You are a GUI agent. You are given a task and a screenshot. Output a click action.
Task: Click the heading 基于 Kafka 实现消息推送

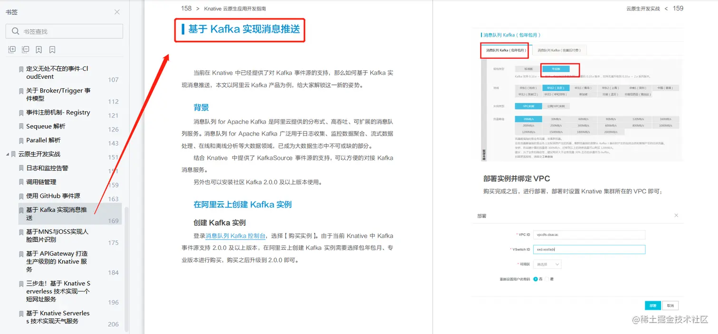coord(244,29)
